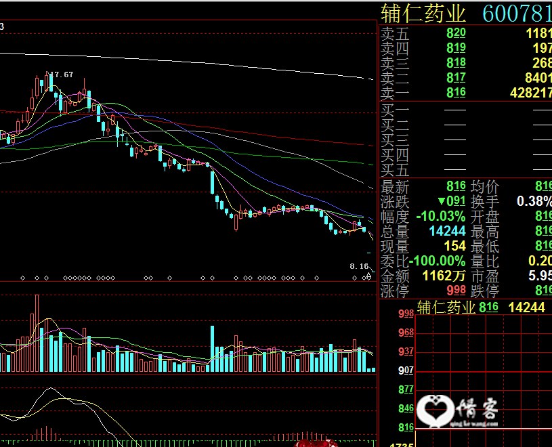Click the 买五 buy-five label
Screen dimensions: 552x447
coord(395,171)
